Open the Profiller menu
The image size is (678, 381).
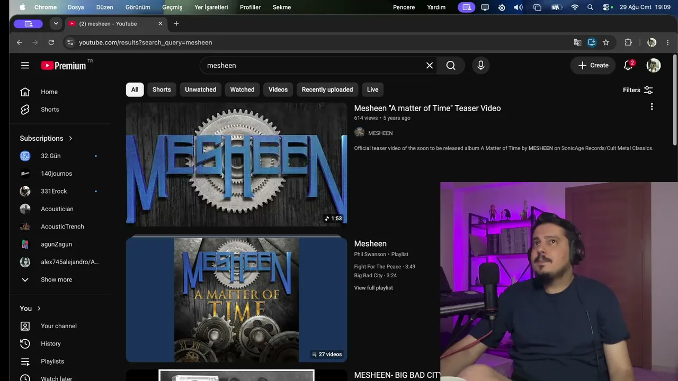(x=251, y=7)
